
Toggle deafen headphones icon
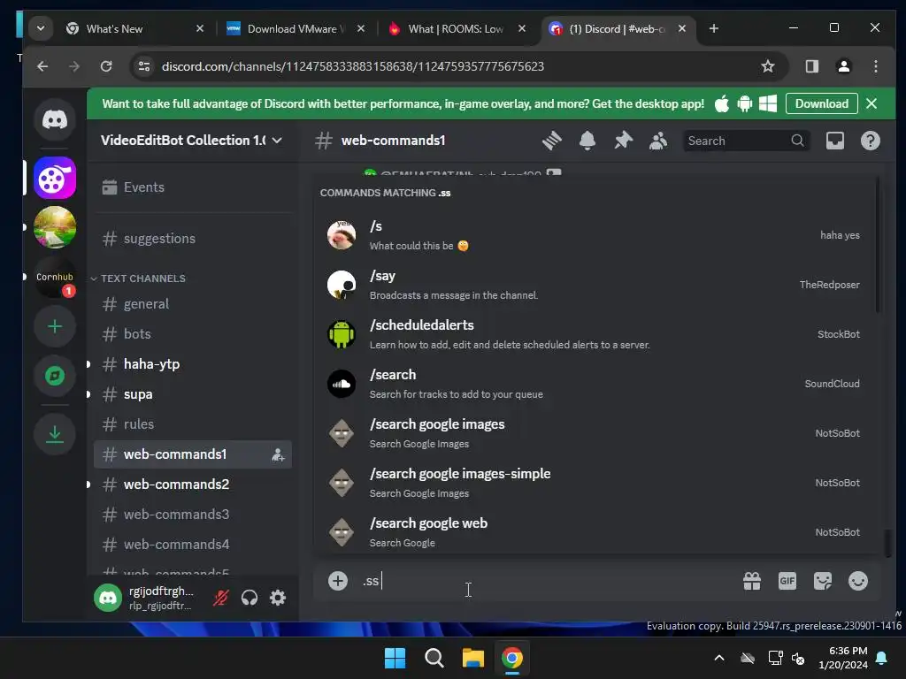pos(250,598)
